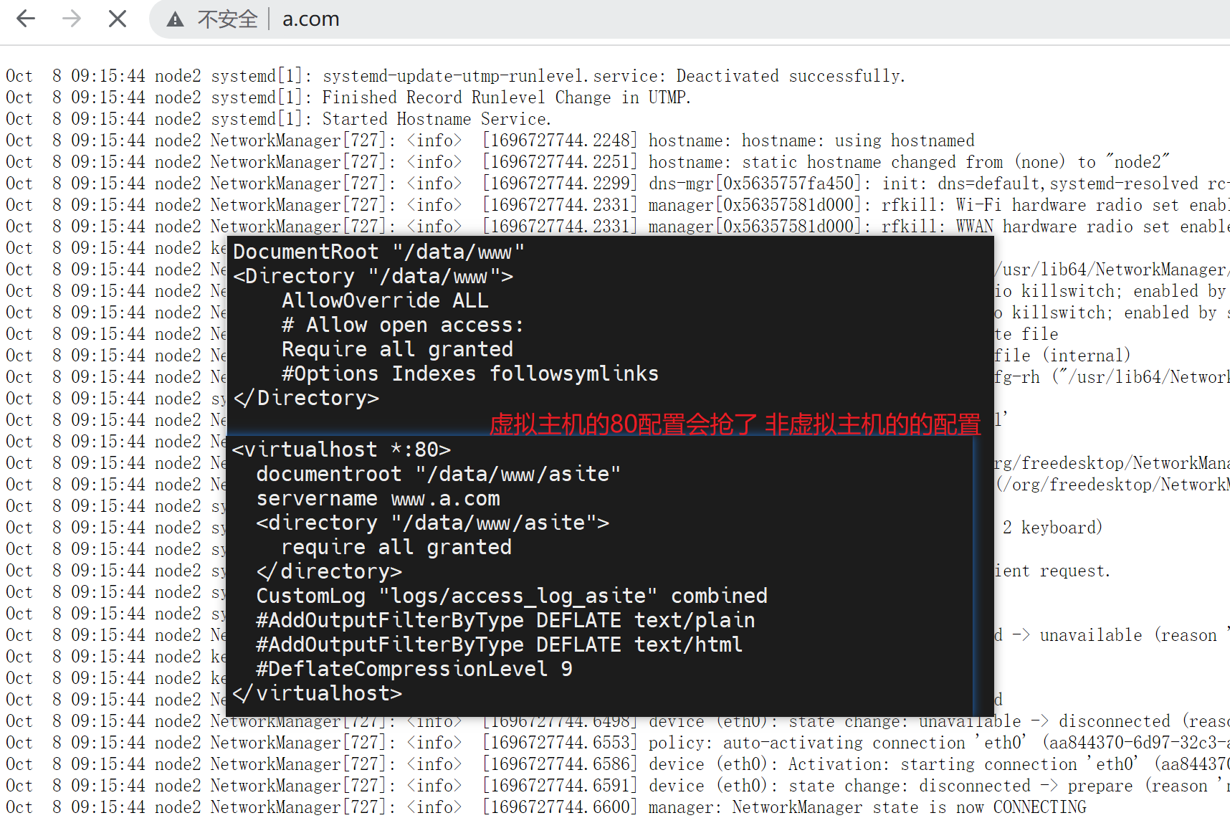The image size is (1230, 818).
Task: Click the red Chinese annotation about 虚拟主机
Action: pos(734,424)
